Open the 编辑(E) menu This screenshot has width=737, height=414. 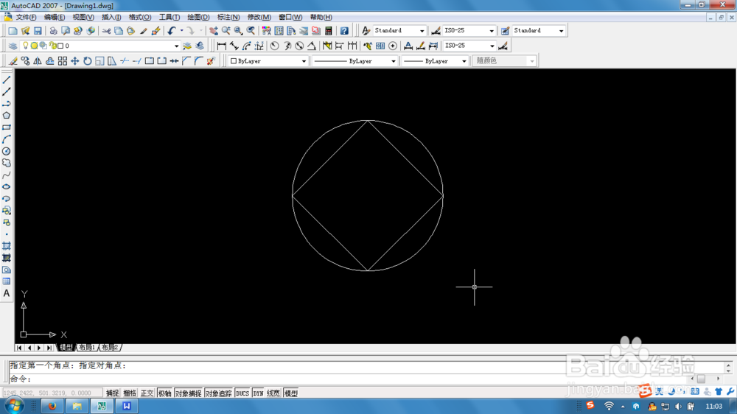(55, 18)
